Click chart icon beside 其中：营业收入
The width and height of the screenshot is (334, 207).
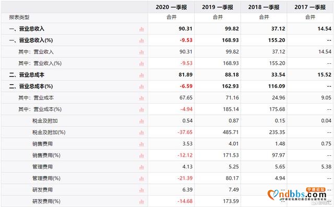pos(141,52)
